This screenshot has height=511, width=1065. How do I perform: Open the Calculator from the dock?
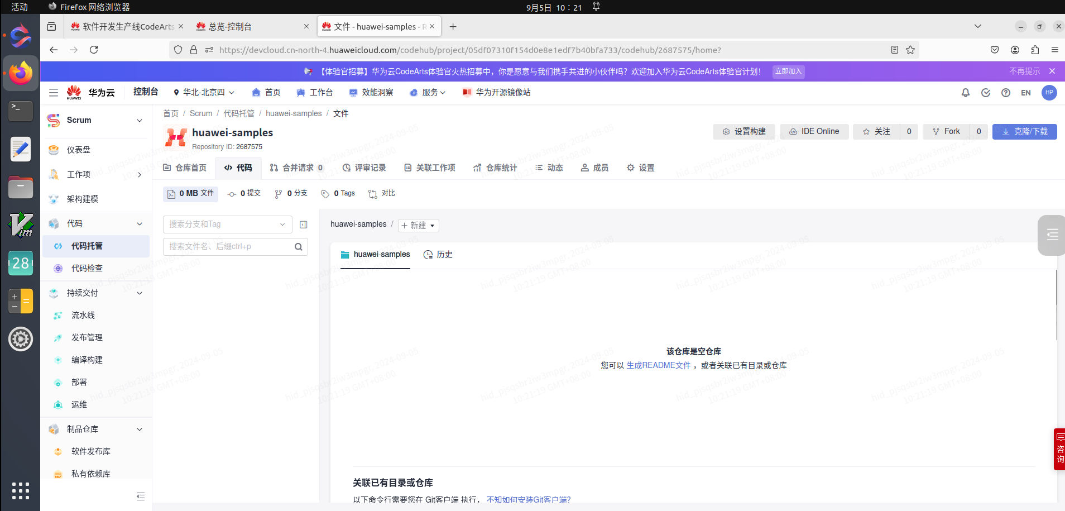[x=21, y=301]
